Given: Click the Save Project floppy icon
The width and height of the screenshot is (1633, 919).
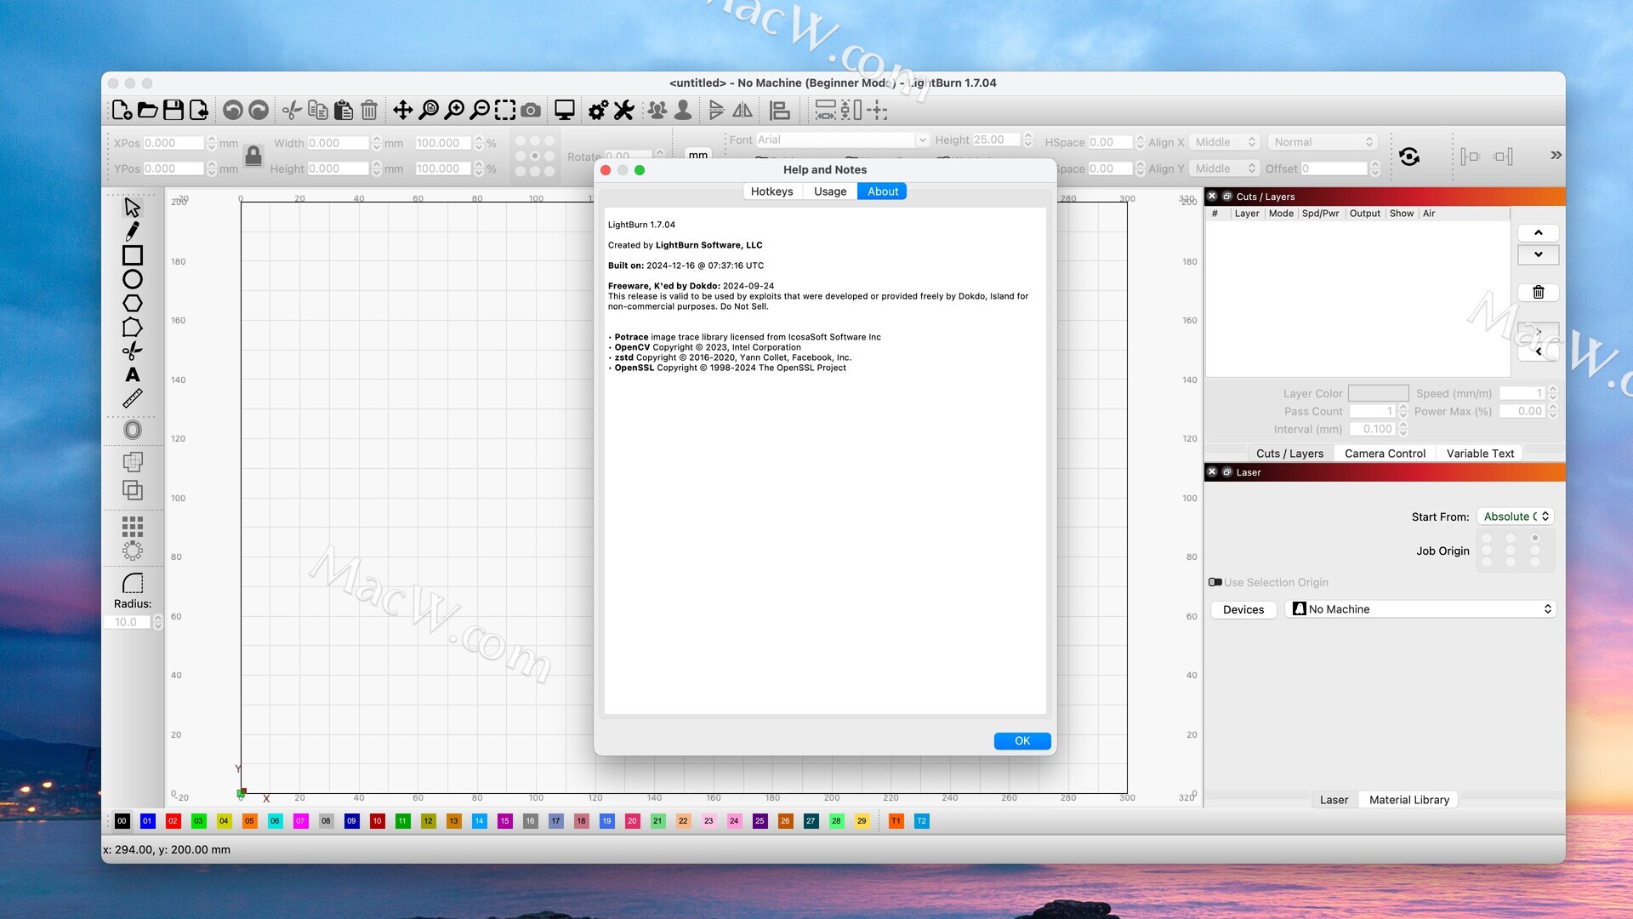Looking at the screenshot, I should [174, 110].
